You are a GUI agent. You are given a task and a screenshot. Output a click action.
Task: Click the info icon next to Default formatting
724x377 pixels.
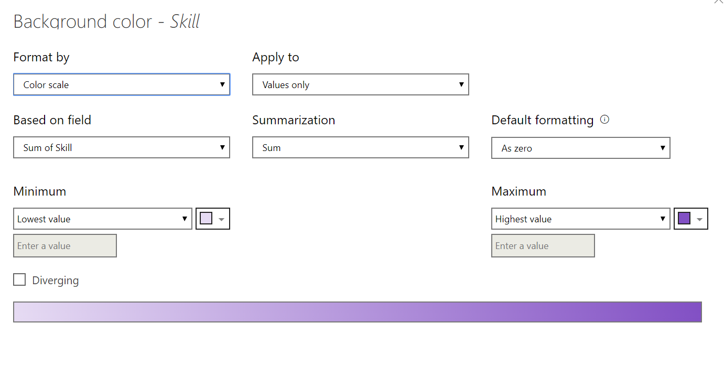coord(605,120)
